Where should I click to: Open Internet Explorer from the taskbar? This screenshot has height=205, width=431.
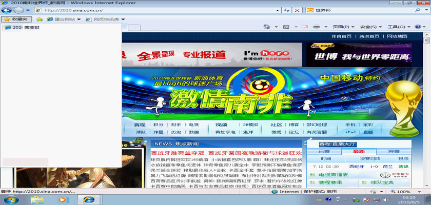coord(89,199)
